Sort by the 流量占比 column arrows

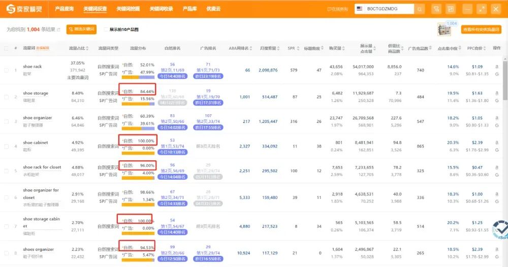coord(87,48)
